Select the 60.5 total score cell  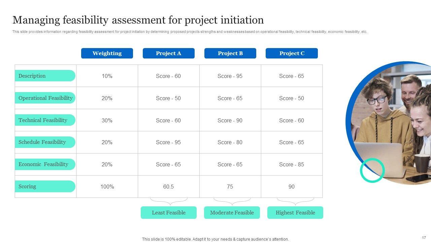168,187
